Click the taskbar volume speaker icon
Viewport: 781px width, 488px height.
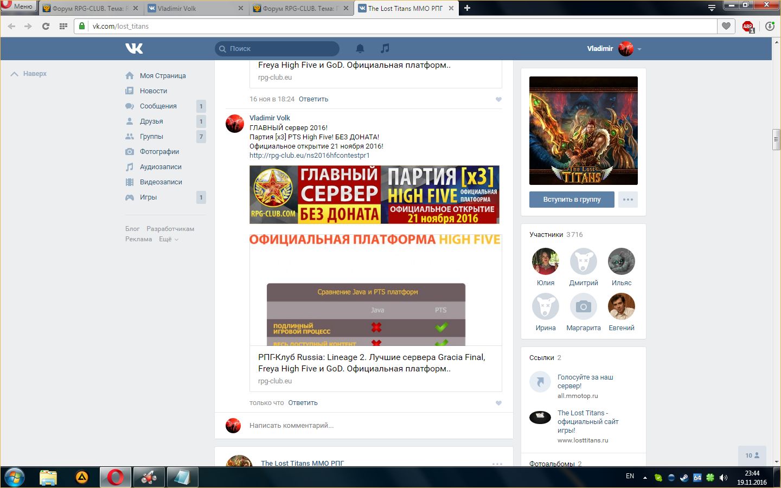tap(723, 478)
